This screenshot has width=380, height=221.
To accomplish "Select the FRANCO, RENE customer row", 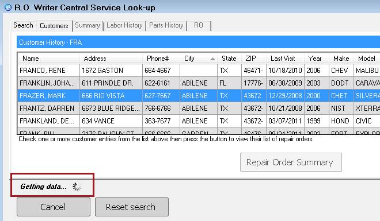I will coord(199,71).
